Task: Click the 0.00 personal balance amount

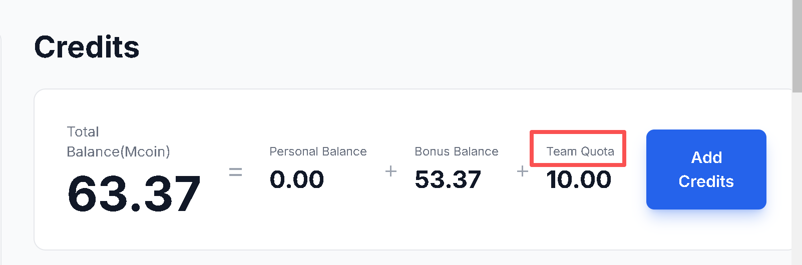Action: pos(296,179)
